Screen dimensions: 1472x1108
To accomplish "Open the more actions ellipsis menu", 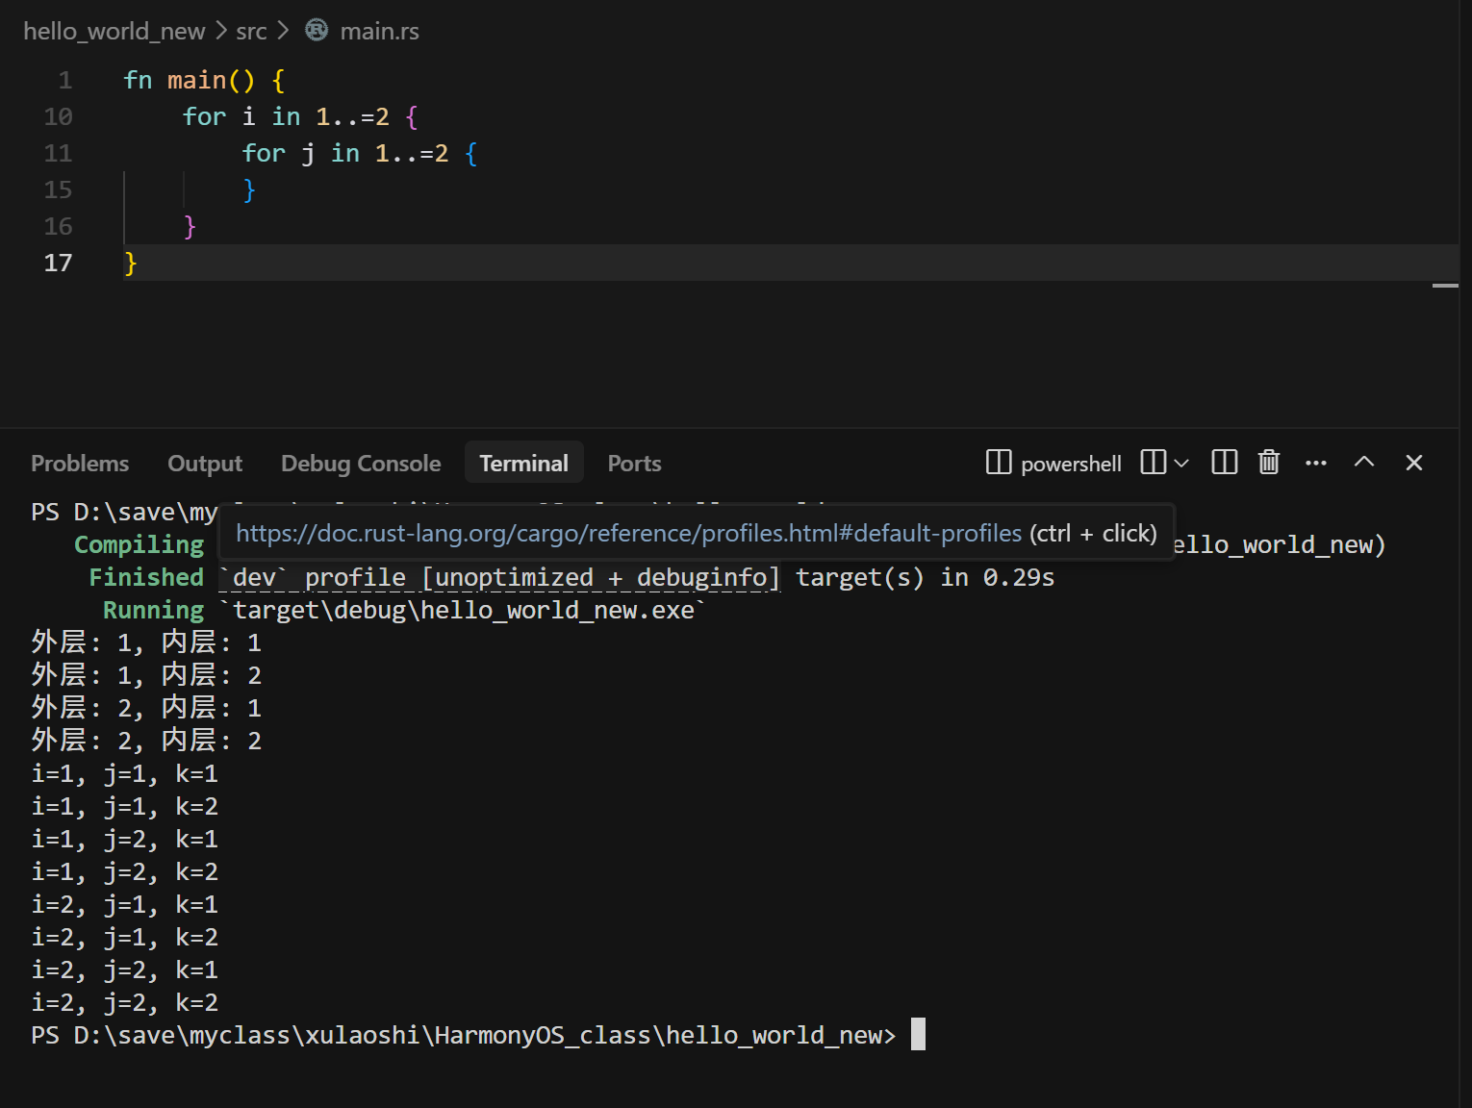I will [x=1316, y=463].
